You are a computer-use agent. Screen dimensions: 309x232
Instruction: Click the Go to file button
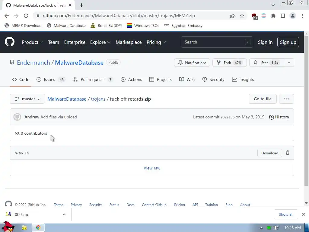pyautogui.click(x=263, y=99)
